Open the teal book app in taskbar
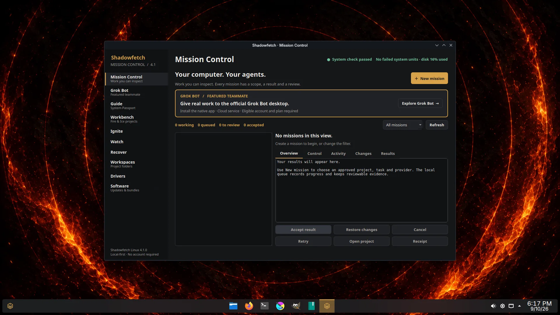560x315 pixels. [311, 306]
